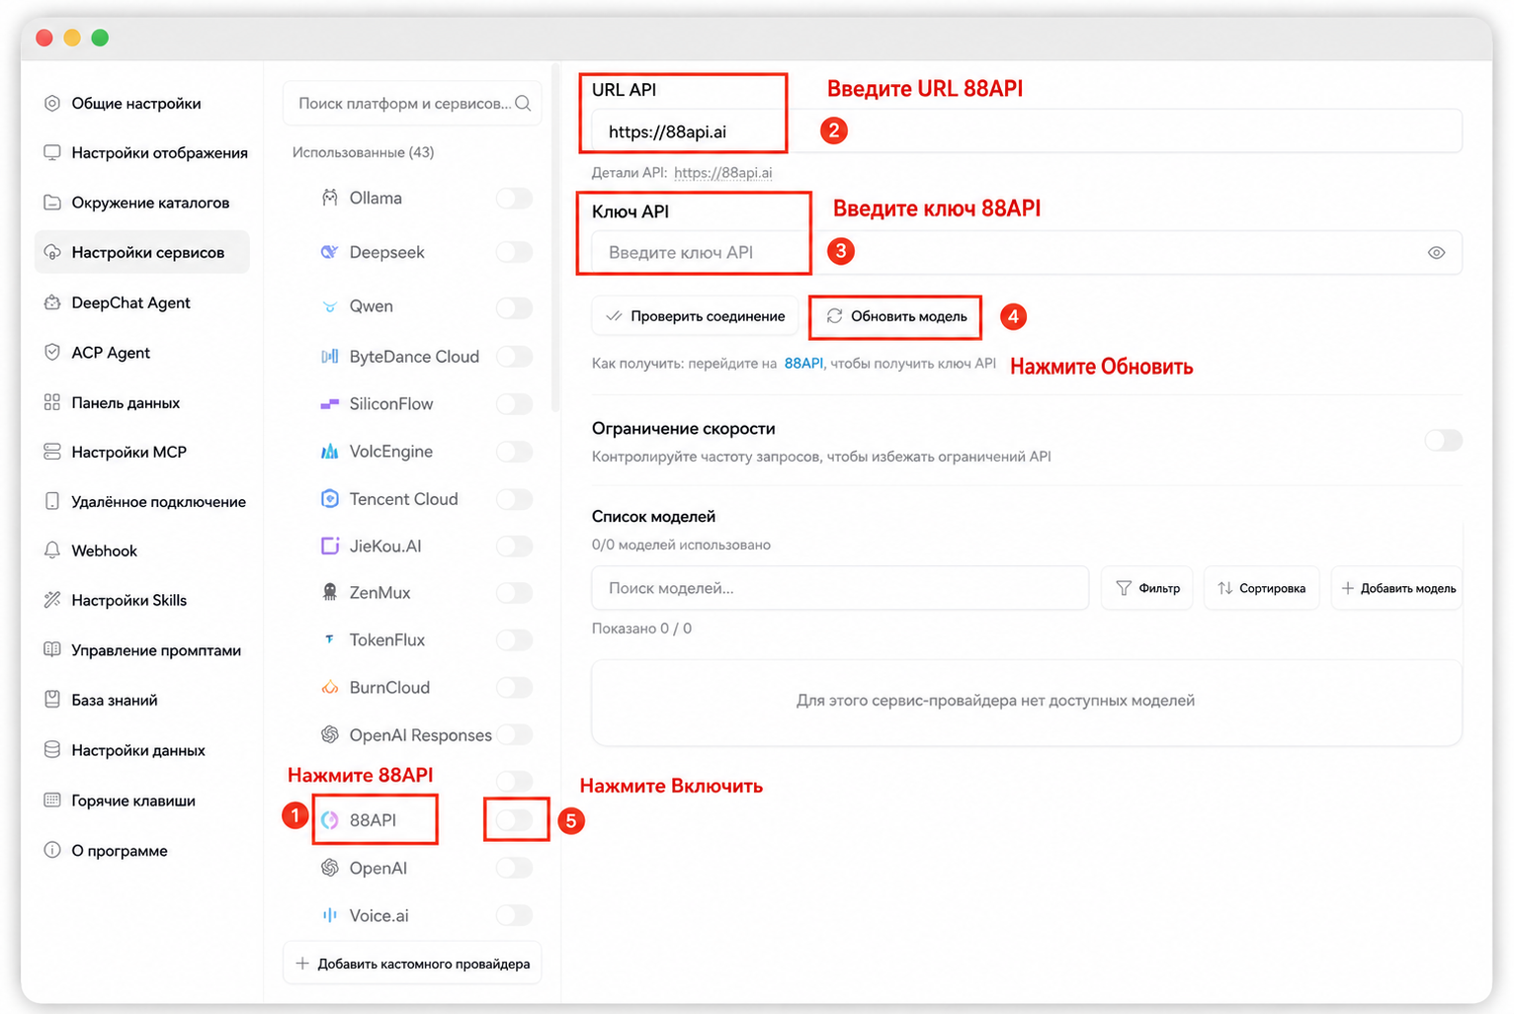1514x1014 pixels.
Task: Click the Deepseek whale icon
Action: [330, 252]
